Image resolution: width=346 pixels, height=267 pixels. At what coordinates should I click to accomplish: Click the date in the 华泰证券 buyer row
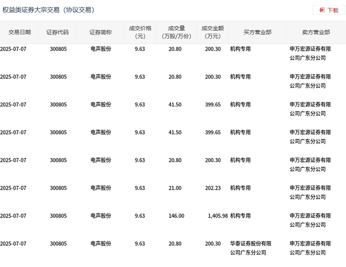13,244
